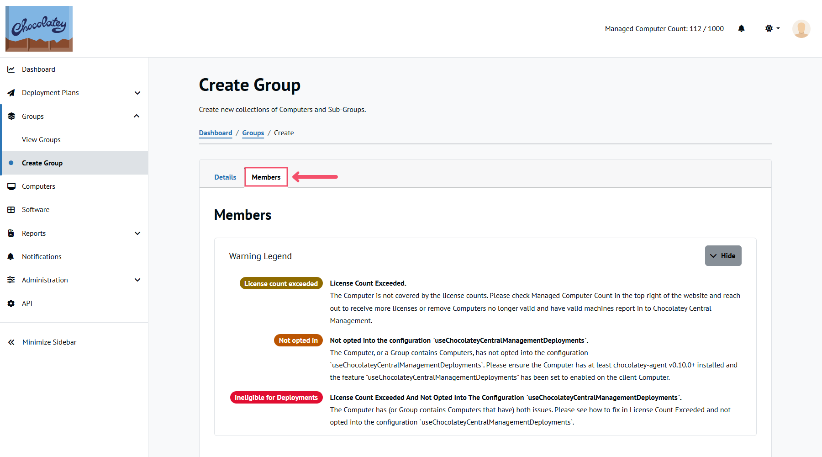Image resolution: width=822 pixels, height=457 pixels.
Task: Follow the Groups breadcrumb link
Action: tap(253, 133)
